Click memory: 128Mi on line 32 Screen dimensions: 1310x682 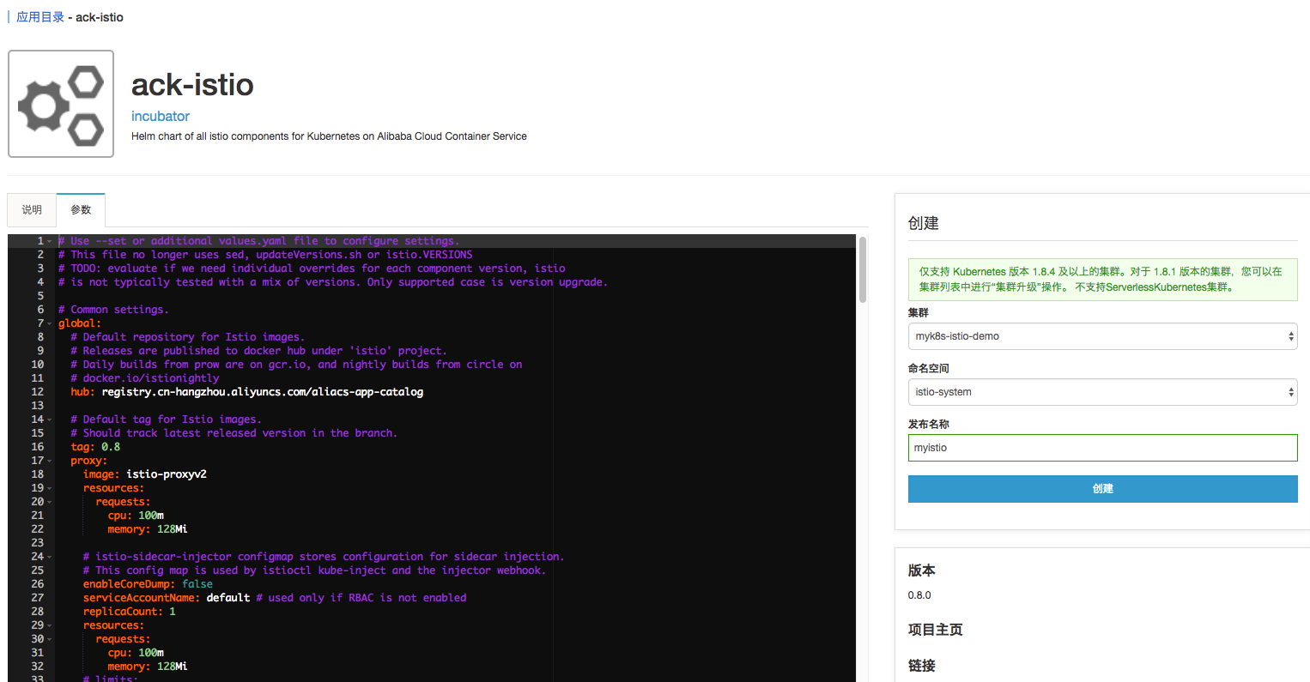pos(148,667)
